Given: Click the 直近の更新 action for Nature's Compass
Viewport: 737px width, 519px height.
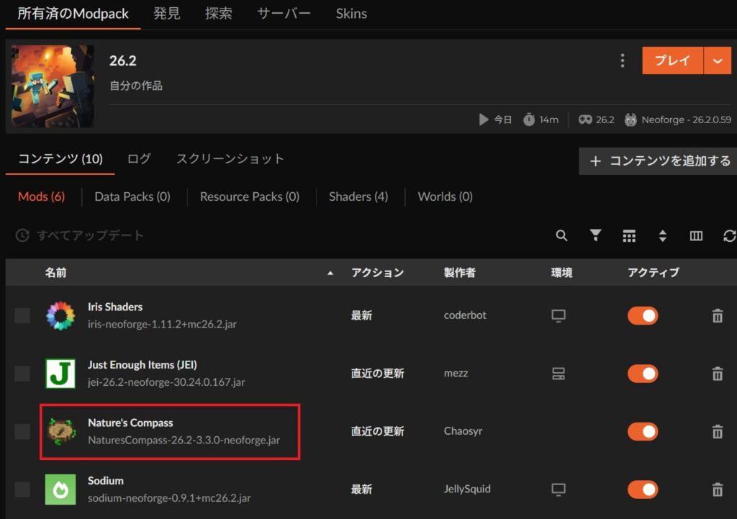Looking at the screenshot, I should (377, 431).
